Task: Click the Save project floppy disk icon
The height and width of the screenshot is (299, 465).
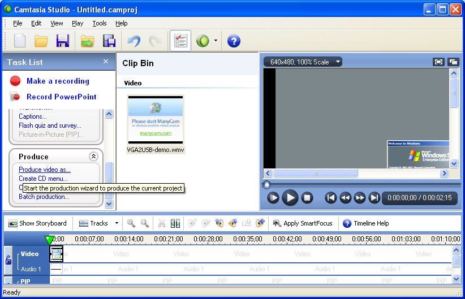Action: coord(62,41)
